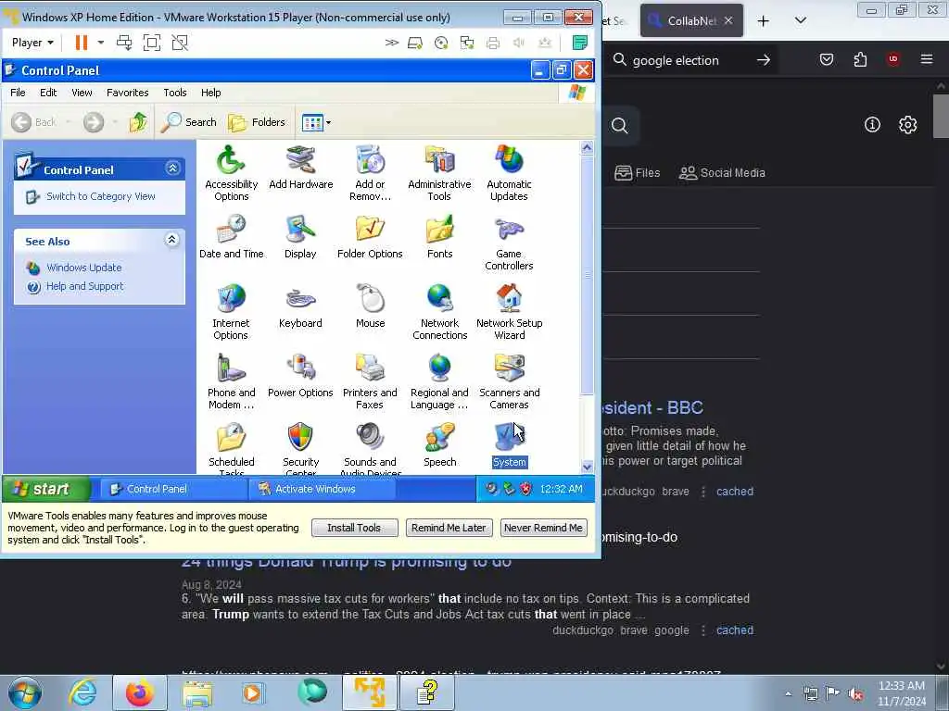Image resolution: width=949 pixels, height=711 pixels.
Task: Open Sounds and Audio Devices icon
Action: tap(370, 448)
